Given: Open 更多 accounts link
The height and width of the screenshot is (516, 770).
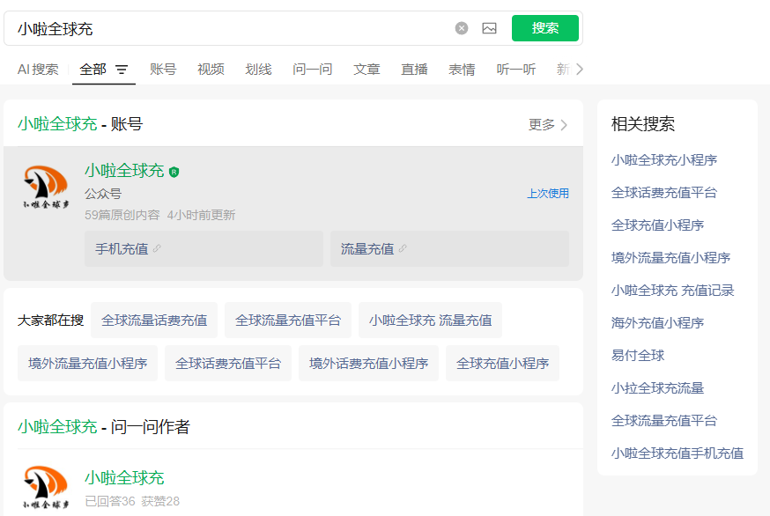Looking at the screenshot, I should click(547, 125).
